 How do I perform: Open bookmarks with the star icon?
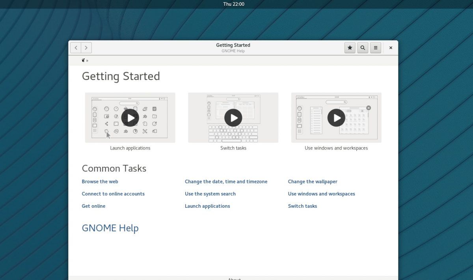coord(350,48)
